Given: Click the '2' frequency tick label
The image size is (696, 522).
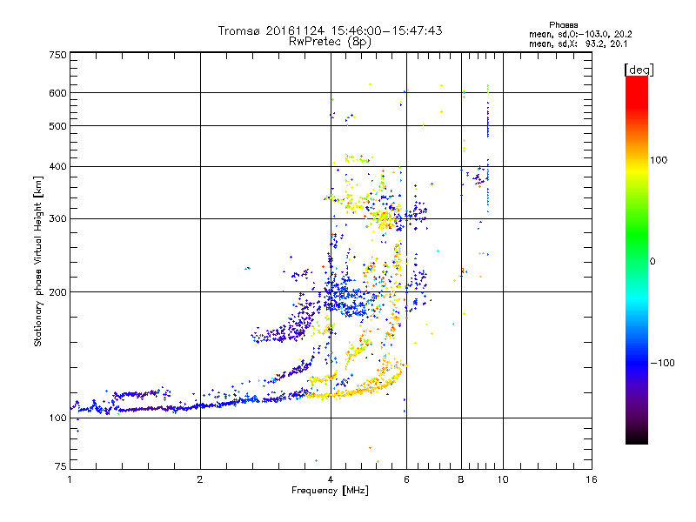Looking at the screenshot, I should tap(200, 479).
